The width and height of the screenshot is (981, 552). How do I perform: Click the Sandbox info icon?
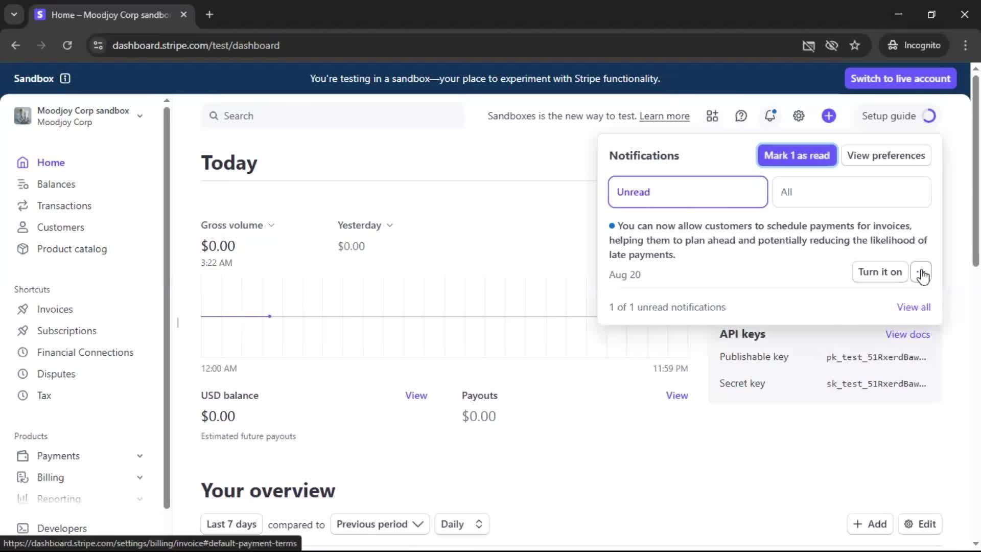pyautogui.click(x=65, y=78)
